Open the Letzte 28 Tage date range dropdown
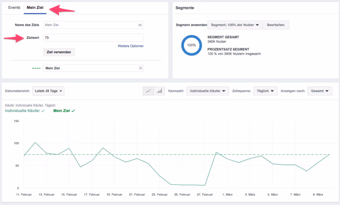The width and height of the screenshot is (340, 205). 48,91
